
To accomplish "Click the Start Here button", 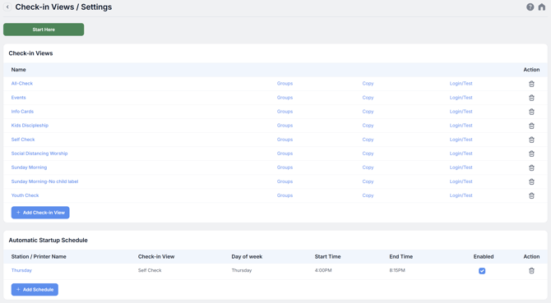I will 44,30.
